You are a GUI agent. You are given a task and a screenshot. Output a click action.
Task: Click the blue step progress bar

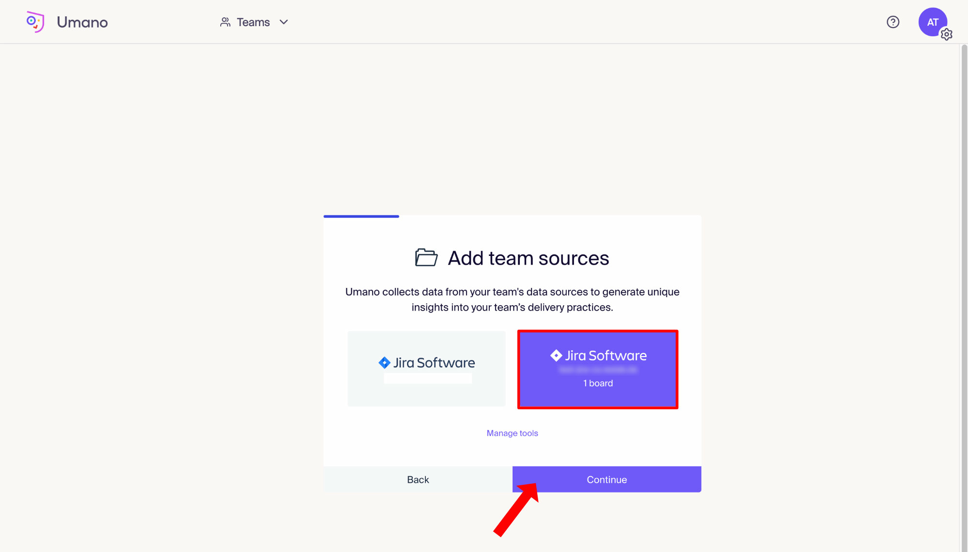coord(361,216)
